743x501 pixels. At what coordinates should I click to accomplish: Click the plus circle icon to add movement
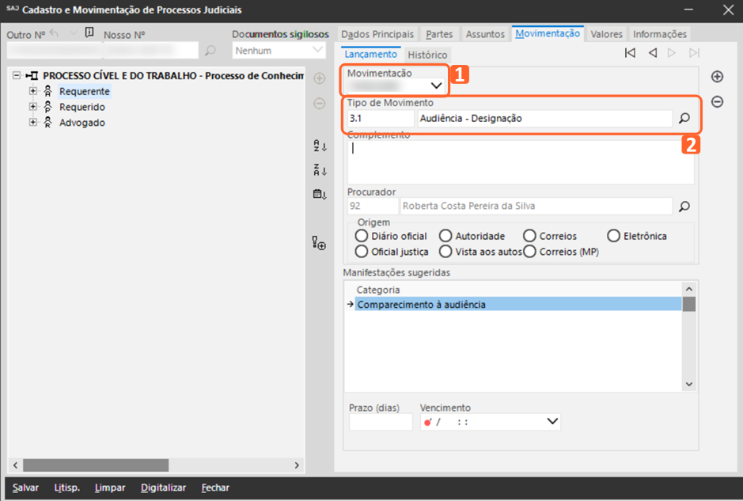pyautogui.click(x=717, y=77)
